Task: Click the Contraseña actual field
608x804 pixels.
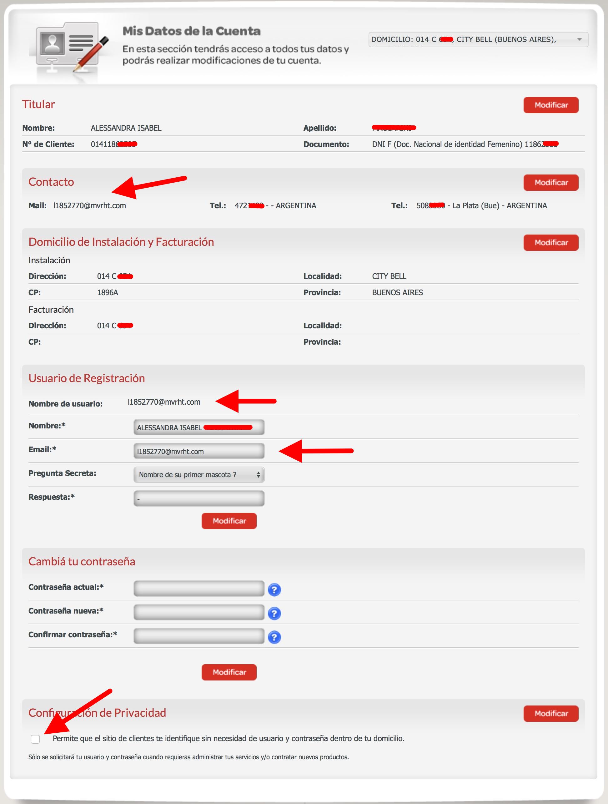Action: pos(199,589)
